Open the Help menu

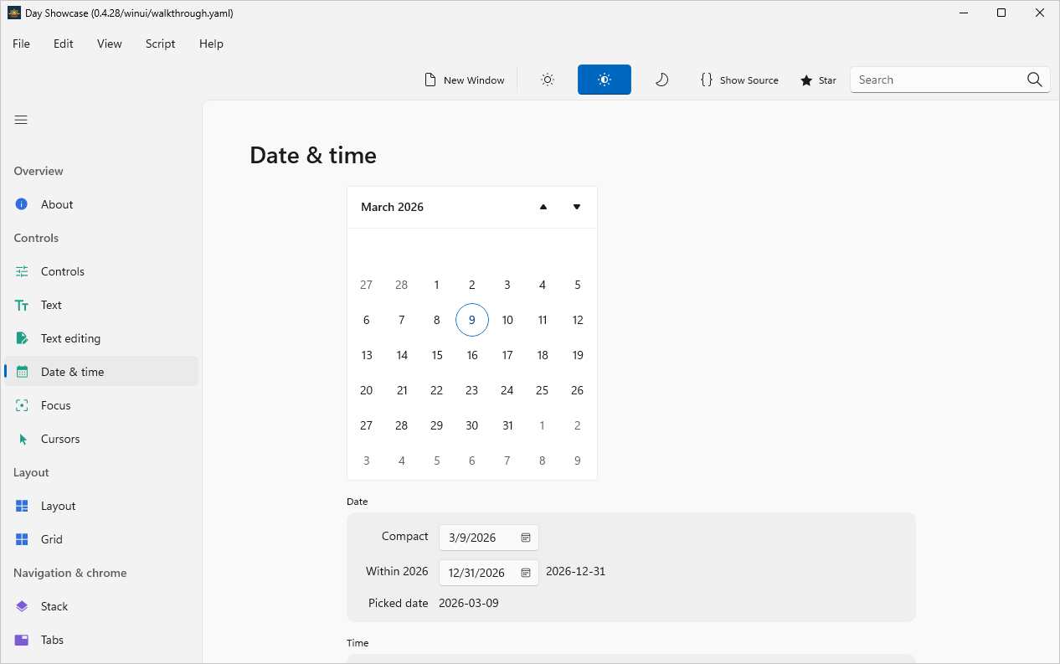[211, 44]
